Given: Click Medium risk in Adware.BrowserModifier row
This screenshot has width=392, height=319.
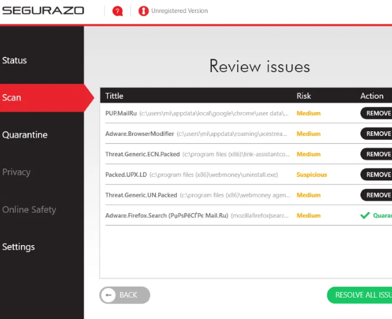Looking at the screenshot, I should pyautogui.click(x=309, y=134).
